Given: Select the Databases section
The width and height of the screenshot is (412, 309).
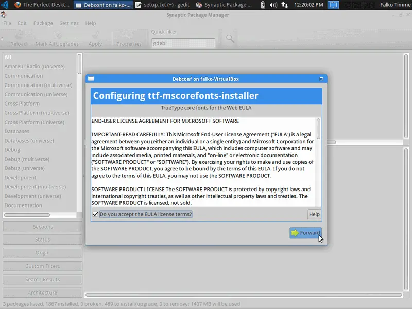Looking at the screenshot, I should (x=17, y=131).
